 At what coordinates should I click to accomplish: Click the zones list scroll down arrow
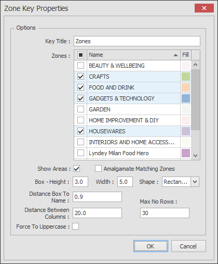coord(196,155)
